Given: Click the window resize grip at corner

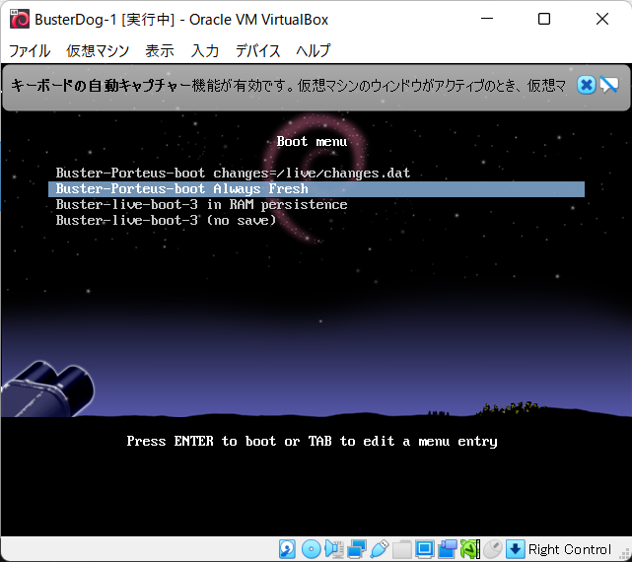Looking at the screenshot, I should 625,555.
